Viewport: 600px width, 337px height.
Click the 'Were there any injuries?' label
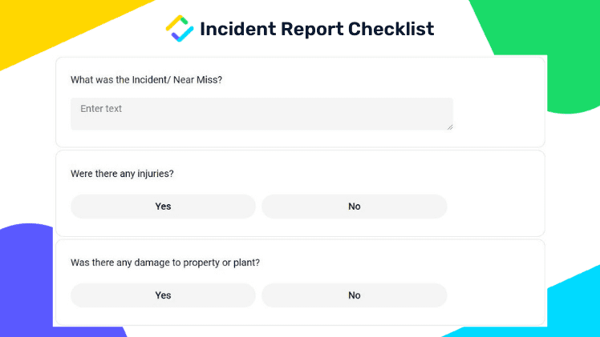122,174
